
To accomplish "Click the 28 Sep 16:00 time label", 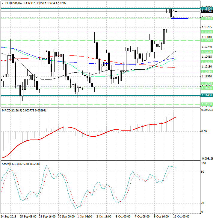I will pyautogui.click(x=47, y=217).
